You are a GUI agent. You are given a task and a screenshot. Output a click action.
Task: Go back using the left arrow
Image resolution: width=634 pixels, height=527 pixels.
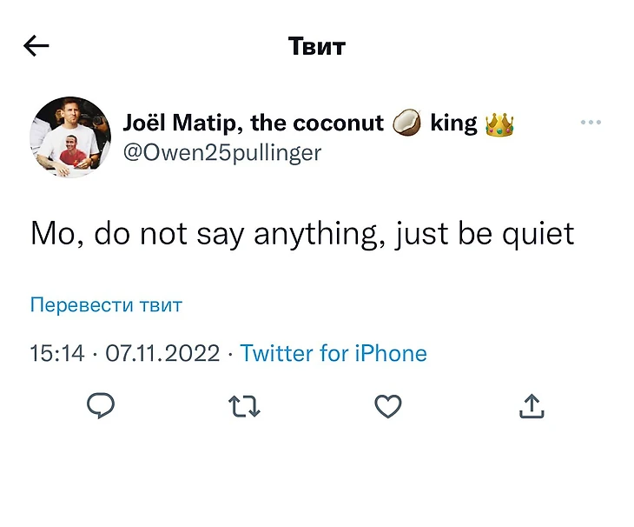[x=36, y=46]
